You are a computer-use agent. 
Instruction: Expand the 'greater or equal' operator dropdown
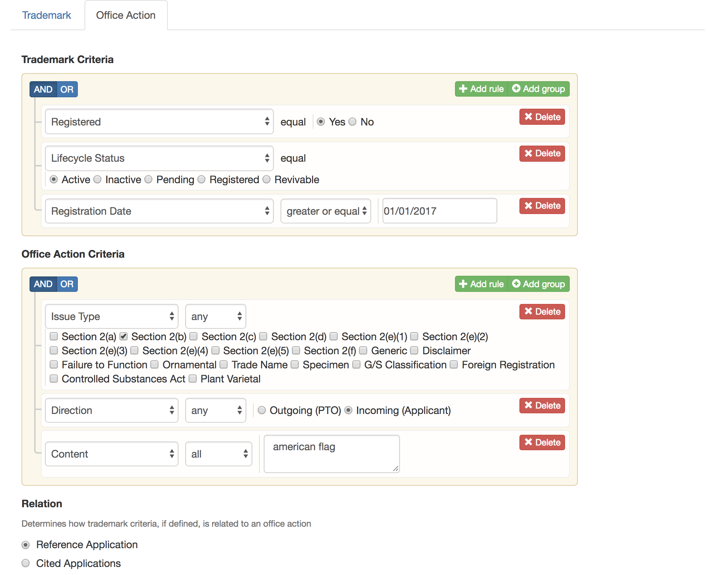[325, 211]
